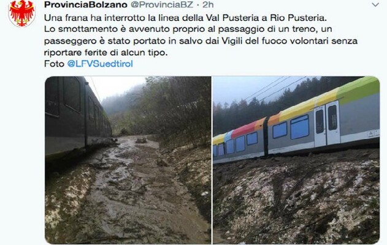This screenshot has height=245, width=387.
Task: Click the word "Foto" before the mention
Action: [x=54, y=64]
